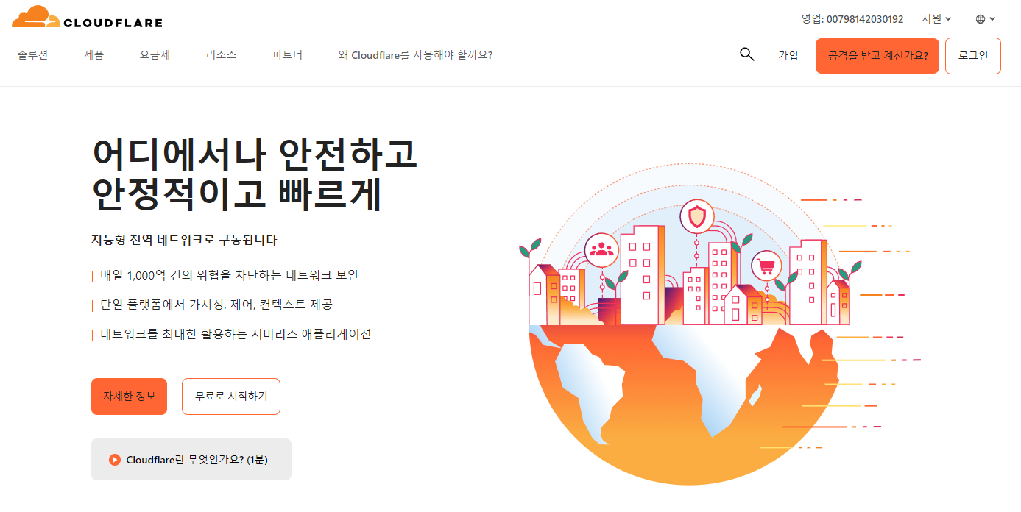Image resolution: width=1021 pixels, height=512 pixels.
Task: Click the shield security icon in illustration
Action: tap(696, 217)
